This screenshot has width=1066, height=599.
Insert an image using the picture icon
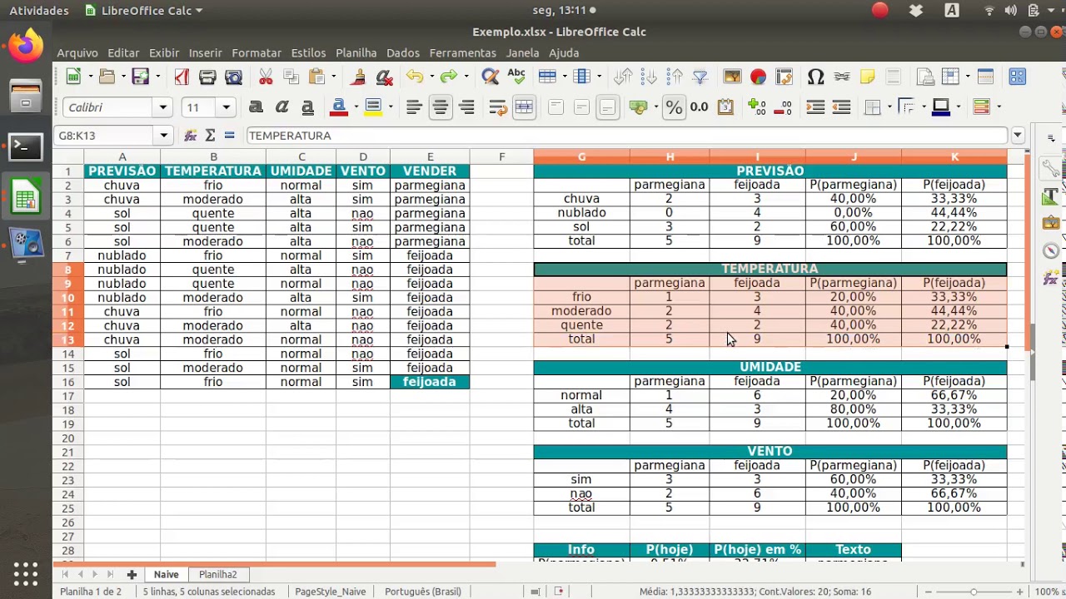click(x=732, y=77)
